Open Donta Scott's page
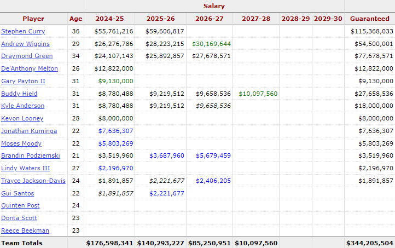Image resolution: width=395 pixels, height=248 pixels. click(19, 218)
